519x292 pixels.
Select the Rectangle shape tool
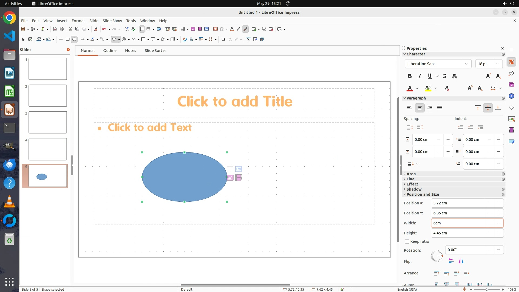(x=68, y=39)
